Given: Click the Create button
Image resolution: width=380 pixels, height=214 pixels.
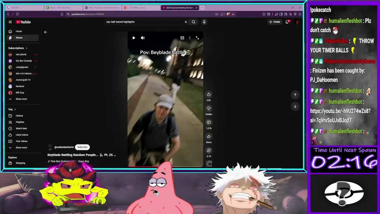Looking at the screenshot, I should (275, 22).
